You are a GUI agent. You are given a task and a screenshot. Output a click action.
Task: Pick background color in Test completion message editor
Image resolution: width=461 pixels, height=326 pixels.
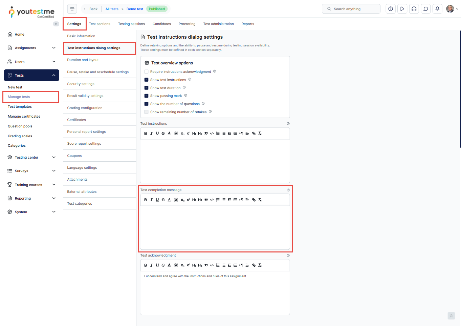point(176,200)
